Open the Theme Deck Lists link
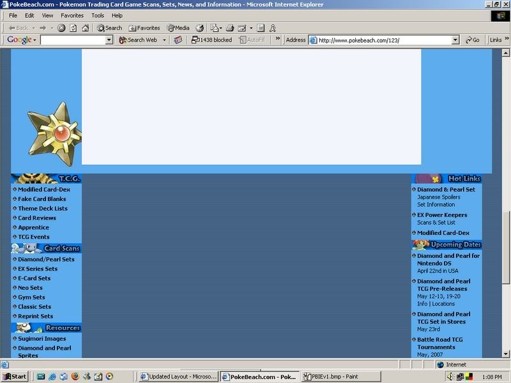The width and height of the screenshot is (511, 383). coord(43,208)
